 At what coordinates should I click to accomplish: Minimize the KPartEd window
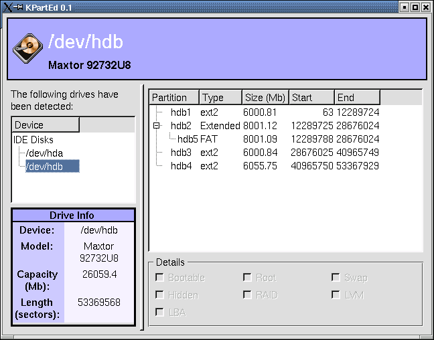click(404, 7)
